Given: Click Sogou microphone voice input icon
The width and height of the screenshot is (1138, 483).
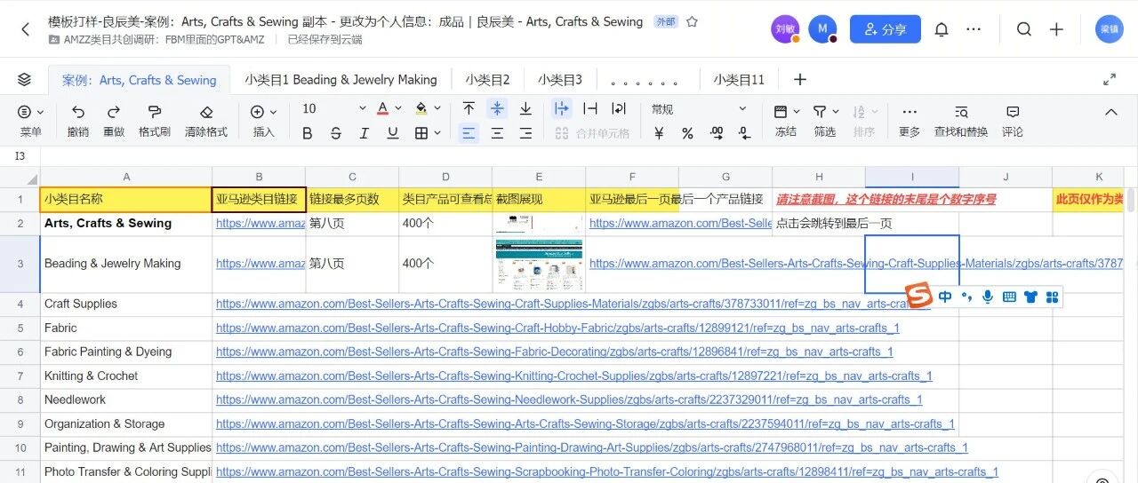Looking at the screenshot, I should pos(988,297).
